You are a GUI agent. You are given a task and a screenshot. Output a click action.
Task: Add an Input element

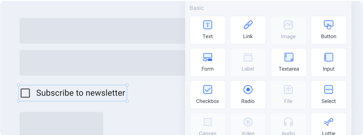(x=329, y=62)
